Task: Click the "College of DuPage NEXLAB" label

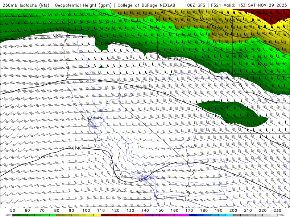Action: (x=146, y=5)
